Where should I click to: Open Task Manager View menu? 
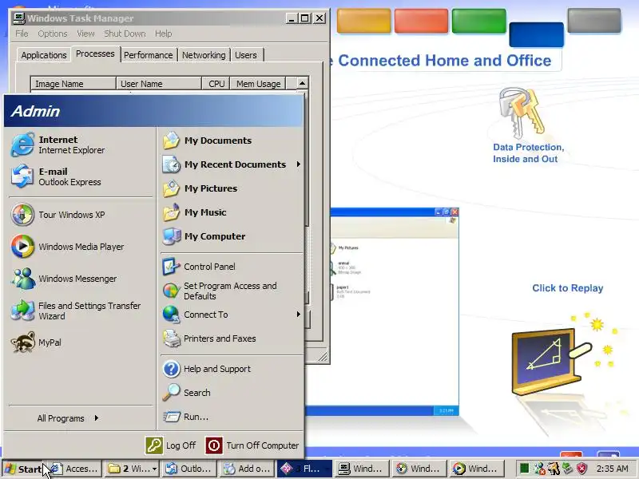pos(85,34)
